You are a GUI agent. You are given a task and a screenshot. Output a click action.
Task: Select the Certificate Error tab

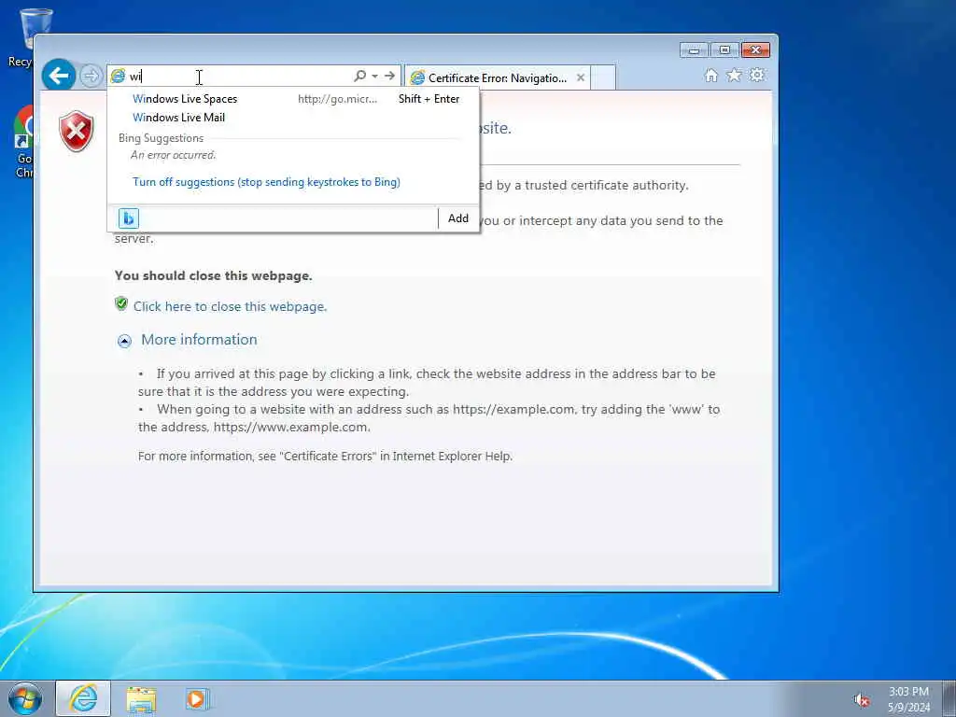(498, 78)
